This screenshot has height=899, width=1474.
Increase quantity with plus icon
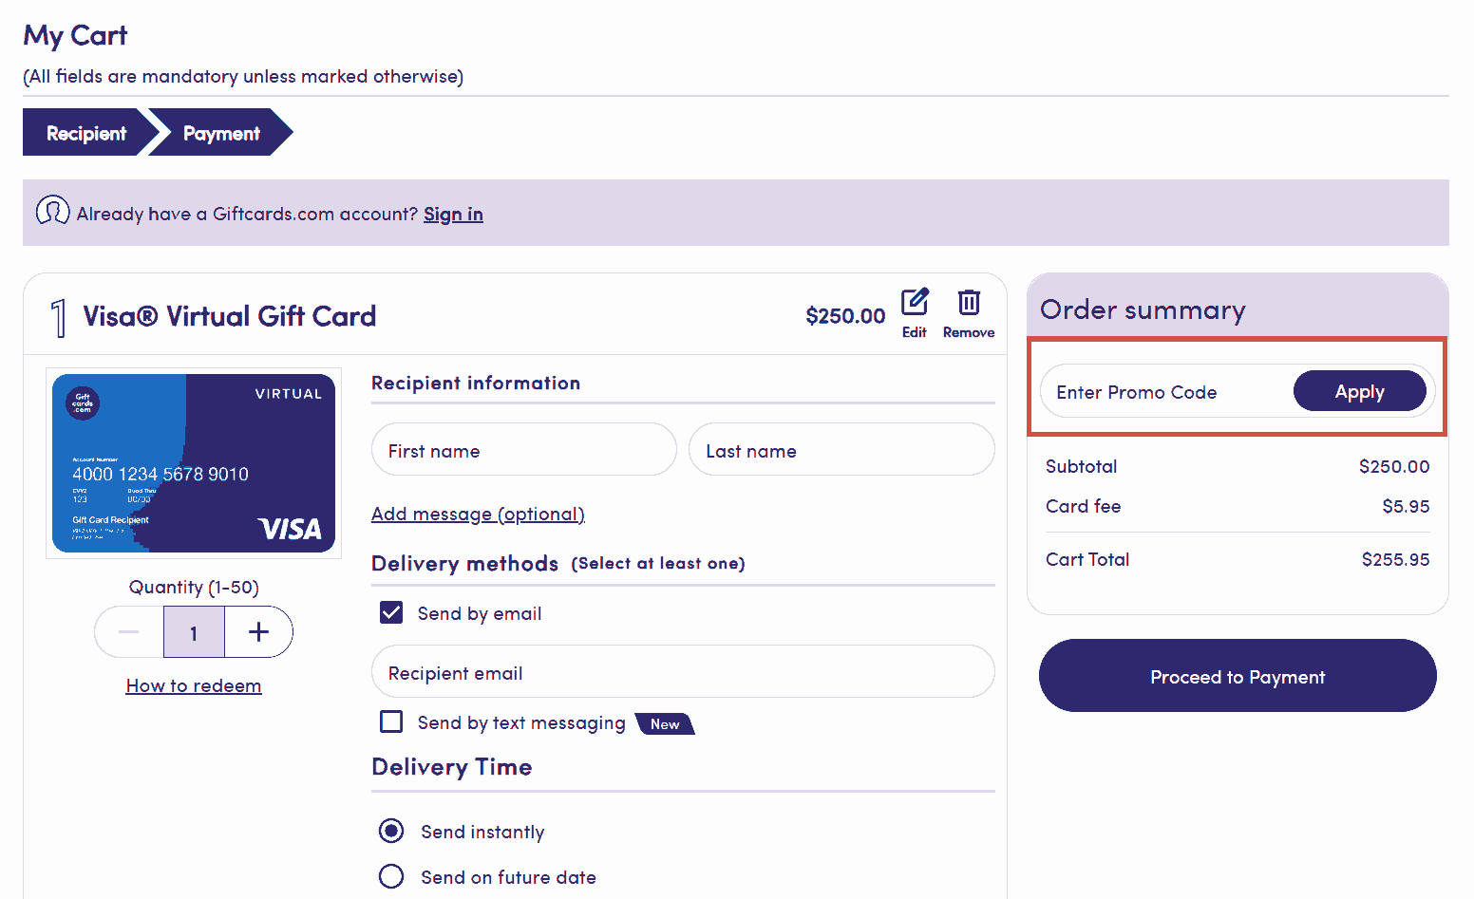258,632
